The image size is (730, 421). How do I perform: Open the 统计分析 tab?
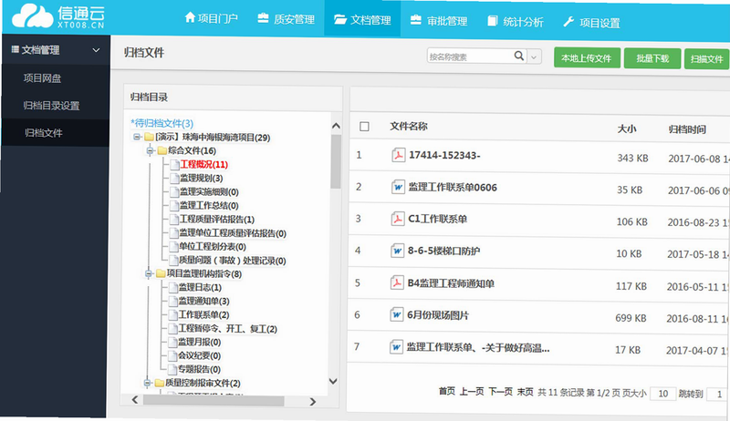click(x=515, y=21)
